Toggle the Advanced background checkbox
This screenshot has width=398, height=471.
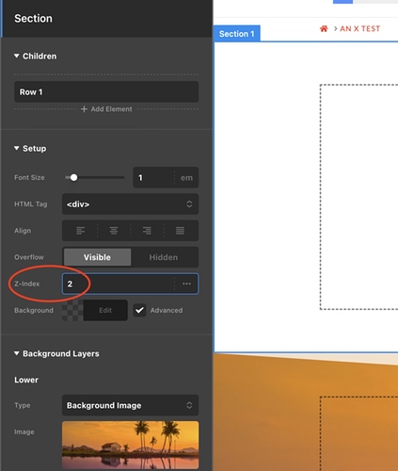[x=139, y=310]
